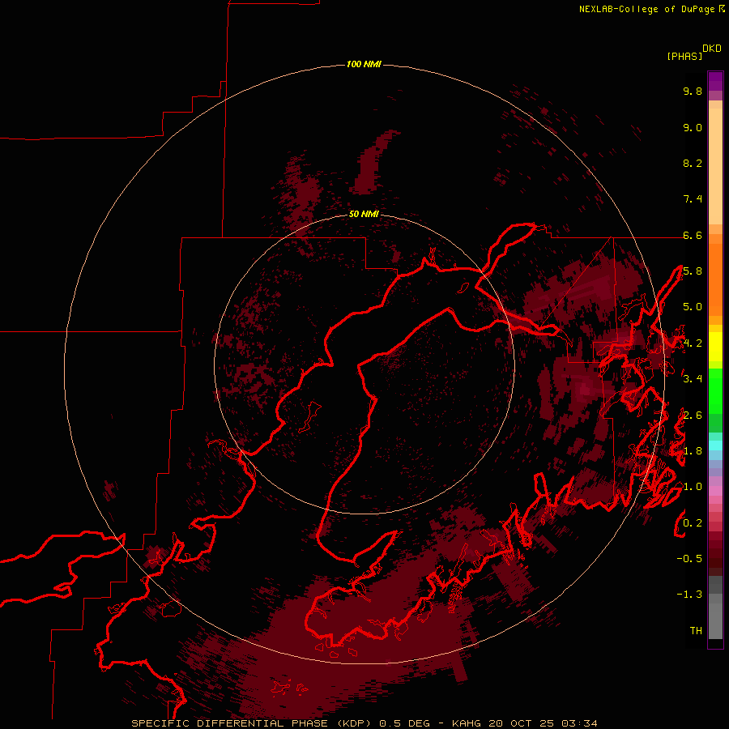Click the 100 NMI range ring label
Image resolution: width=729 pixels, height=729 pixels.
(364, 64)
